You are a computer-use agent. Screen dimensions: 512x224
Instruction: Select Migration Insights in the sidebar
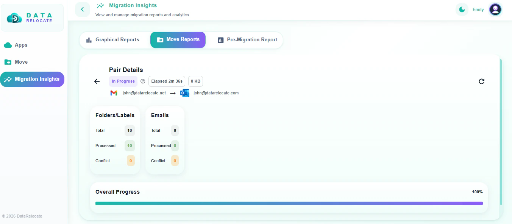click(x=32, y=79)
